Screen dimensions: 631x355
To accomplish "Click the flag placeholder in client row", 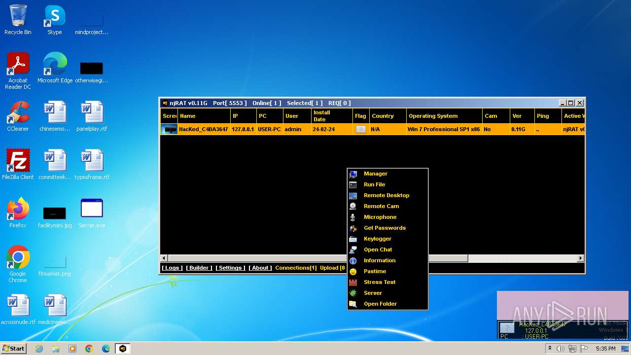I will [361, 129].
